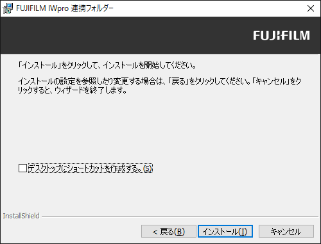Click the 「インストール」をクリックして instruction line
This screenshot has height=244, width=321.
107,65
